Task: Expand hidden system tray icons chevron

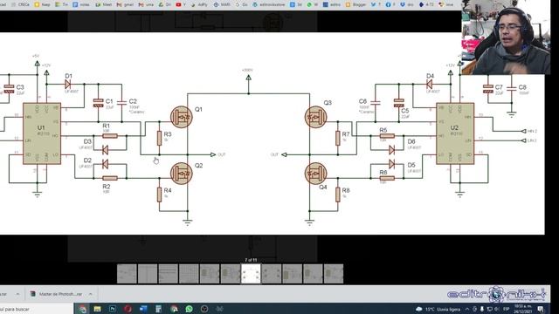Action: coord(467,309)
